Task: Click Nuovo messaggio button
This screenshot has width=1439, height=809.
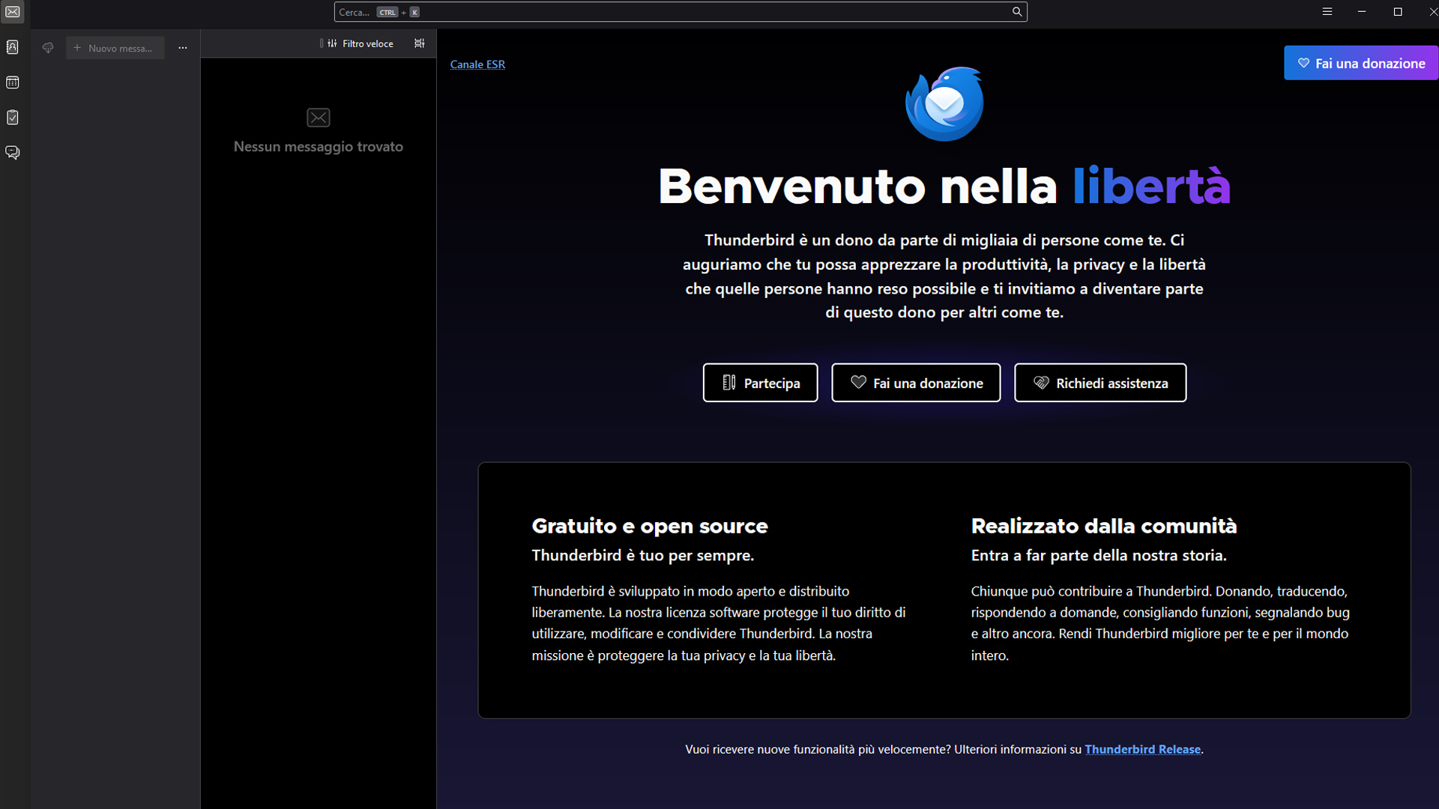Action: coord(115,48)
